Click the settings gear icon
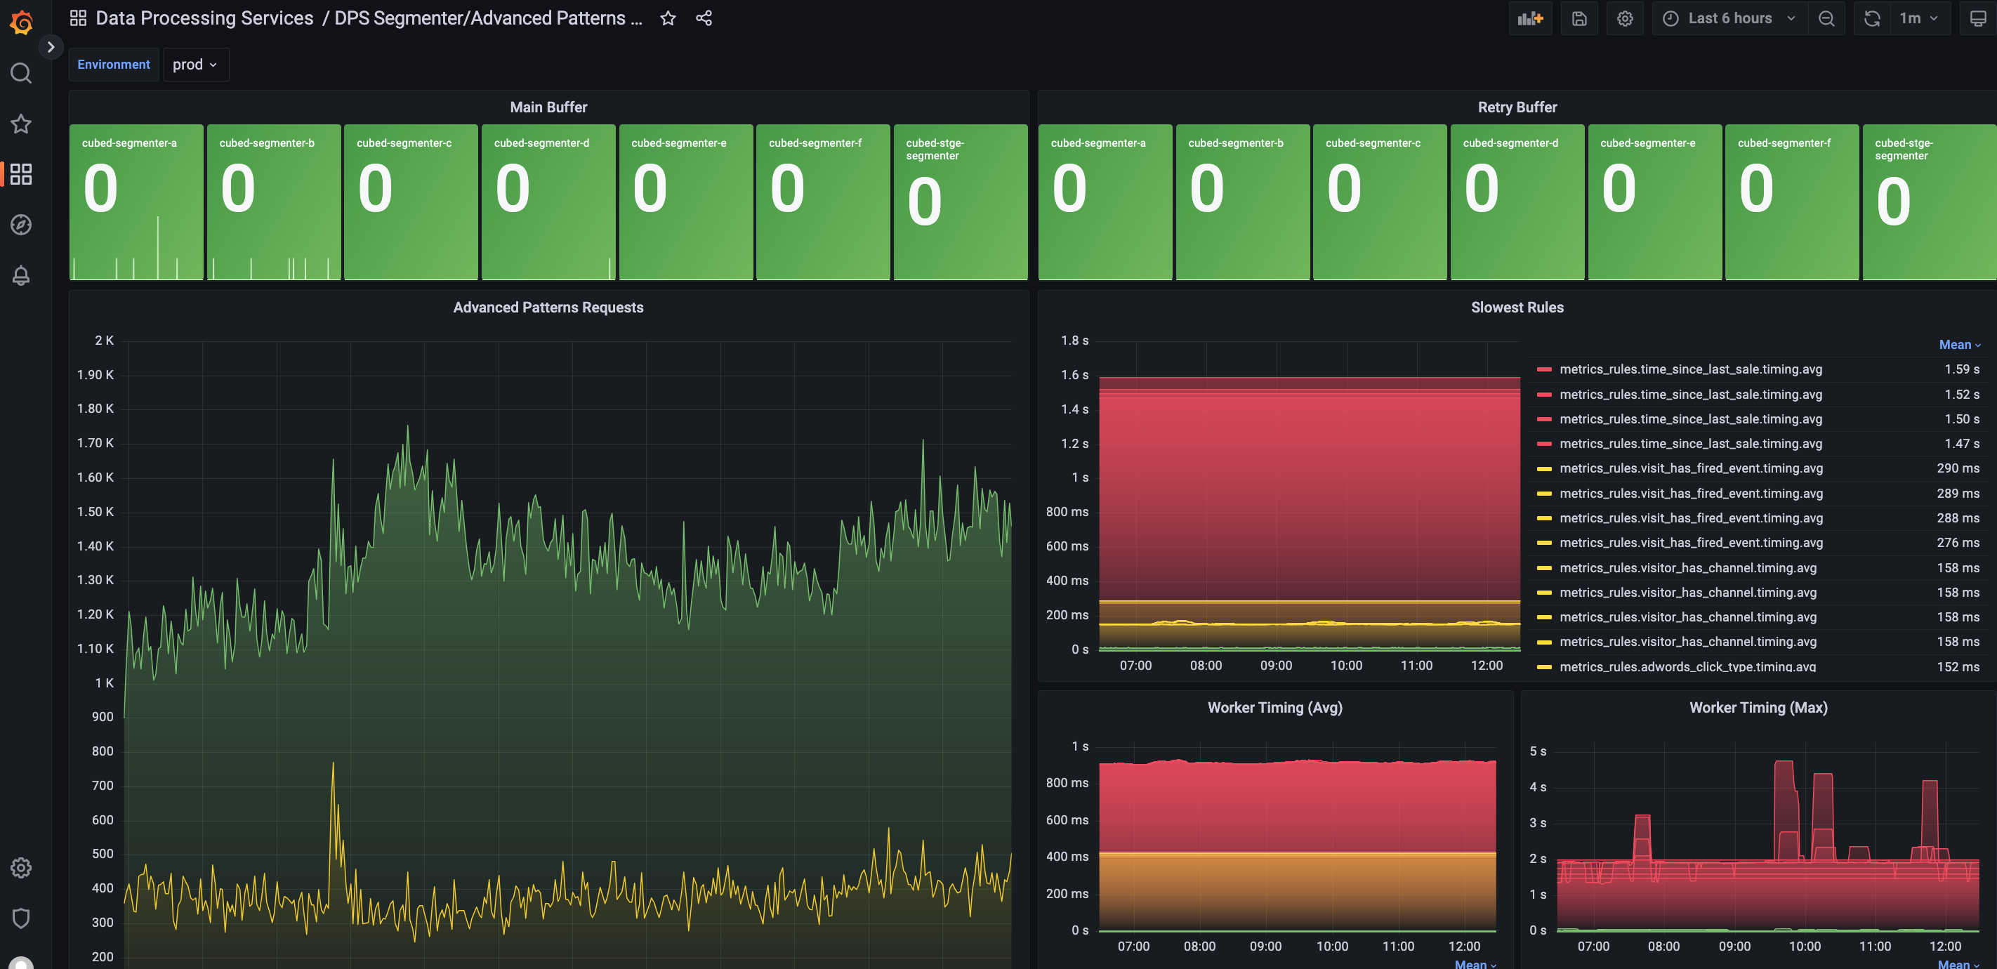This screenshot has width=1997, height=969. pyautogui.click(x=1626, y=18)
